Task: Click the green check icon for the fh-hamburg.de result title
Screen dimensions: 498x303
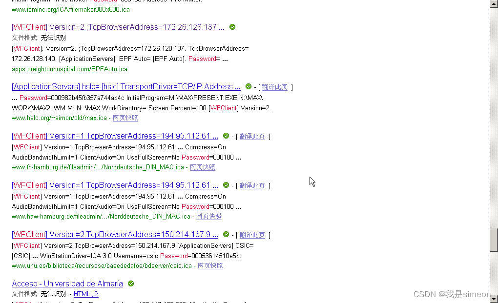Action: tap(226, 136)
